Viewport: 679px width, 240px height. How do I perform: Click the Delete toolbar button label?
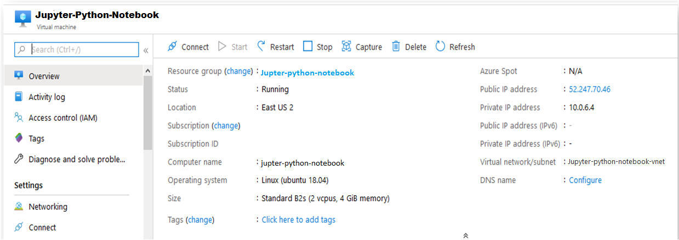pos(415,47)
